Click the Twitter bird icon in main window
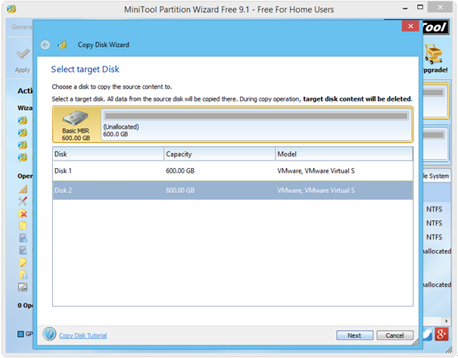458x358 pixels. [428, 334]
